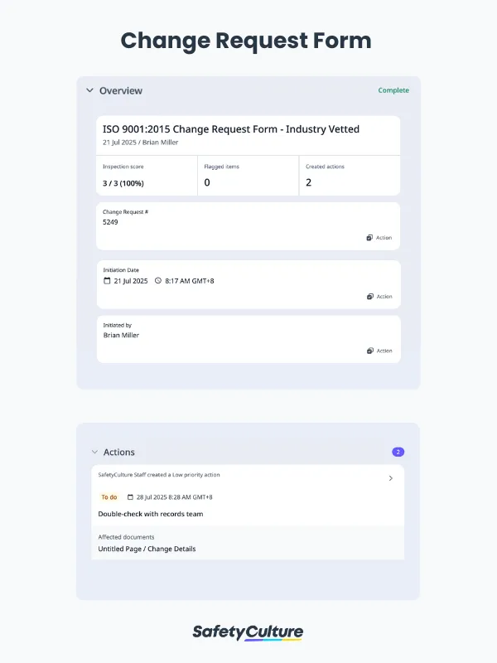Select the Overview header
The width and height of the screenshot is (497, 663).
[x=123, y=90]
